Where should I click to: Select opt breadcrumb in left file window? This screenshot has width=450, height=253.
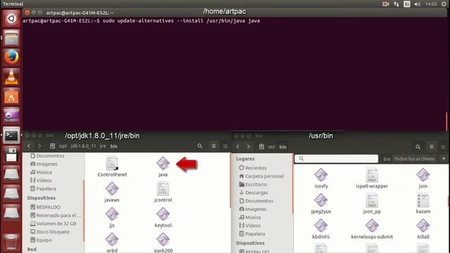(63, 146)
